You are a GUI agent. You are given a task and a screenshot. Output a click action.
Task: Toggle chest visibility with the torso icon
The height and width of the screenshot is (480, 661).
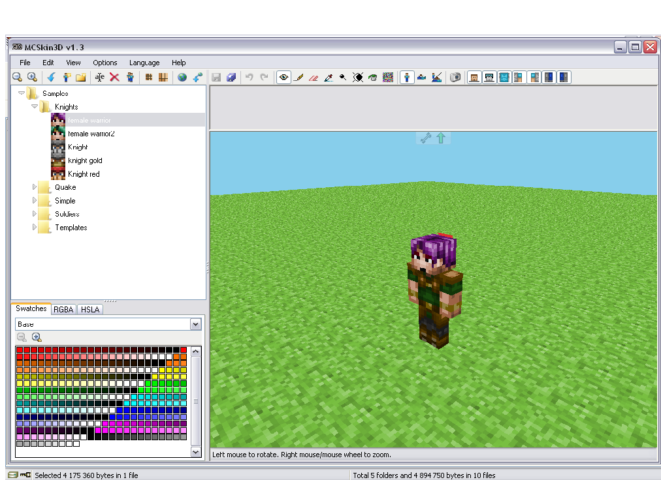[504, 77]
